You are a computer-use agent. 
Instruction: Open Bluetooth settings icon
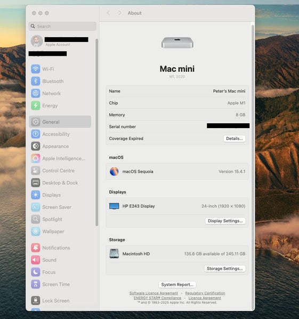[36, 81]
